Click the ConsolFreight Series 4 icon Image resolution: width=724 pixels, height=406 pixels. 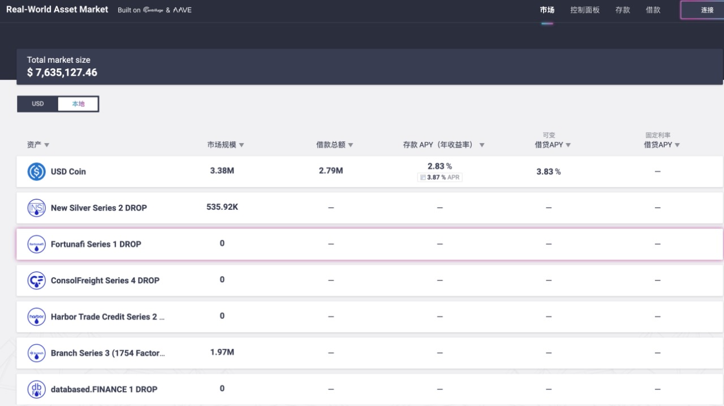[x=37, y=280]
